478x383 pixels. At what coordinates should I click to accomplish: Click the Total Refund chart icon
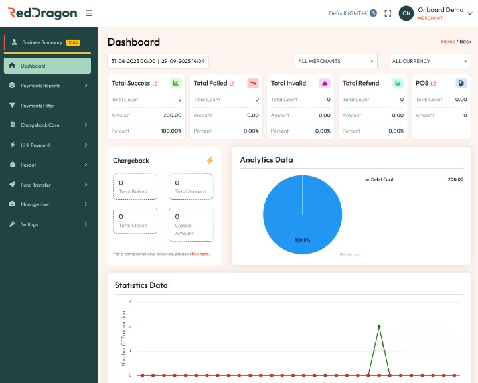[x=398, y=83]
